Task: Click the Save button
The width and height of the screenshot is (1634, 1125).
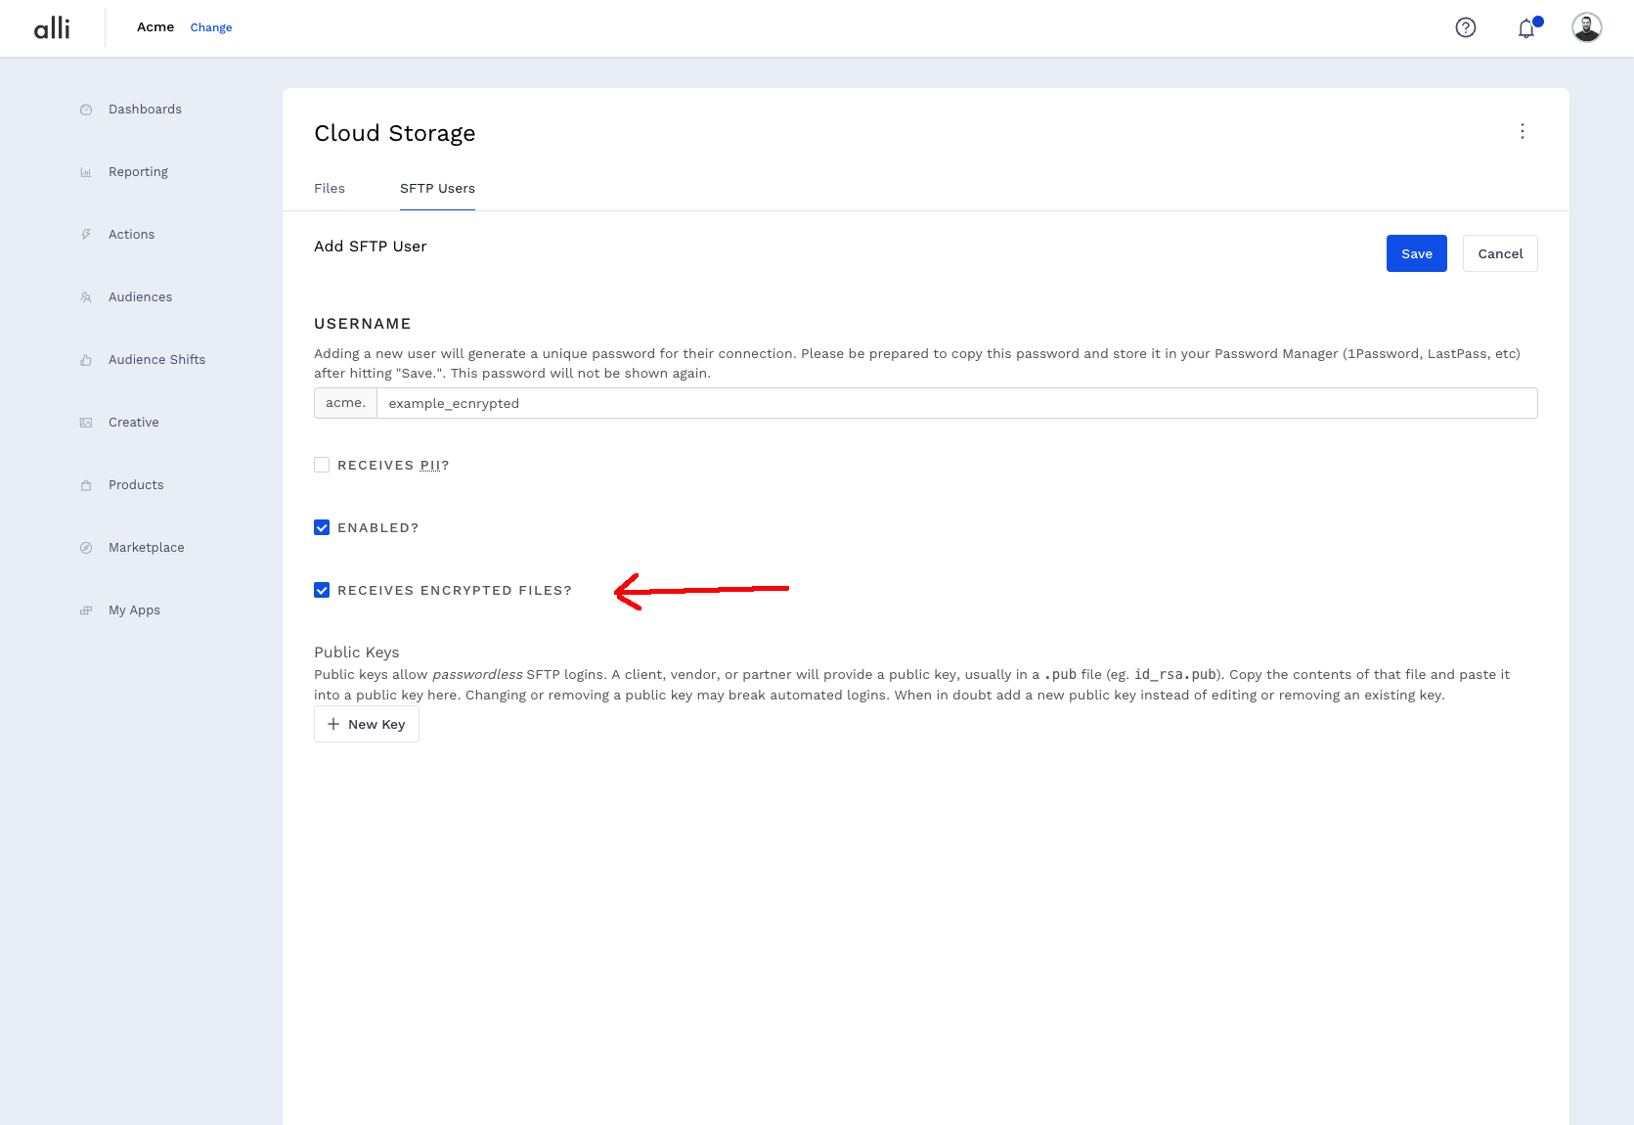Action: [1416, 253]
